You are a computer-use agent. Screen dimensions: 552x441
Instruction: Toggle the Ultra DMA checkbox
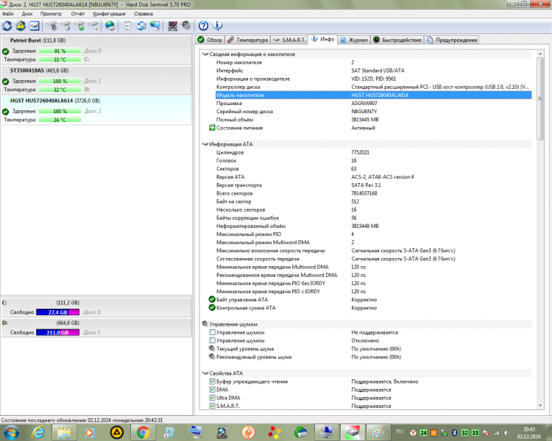[212, 398]
